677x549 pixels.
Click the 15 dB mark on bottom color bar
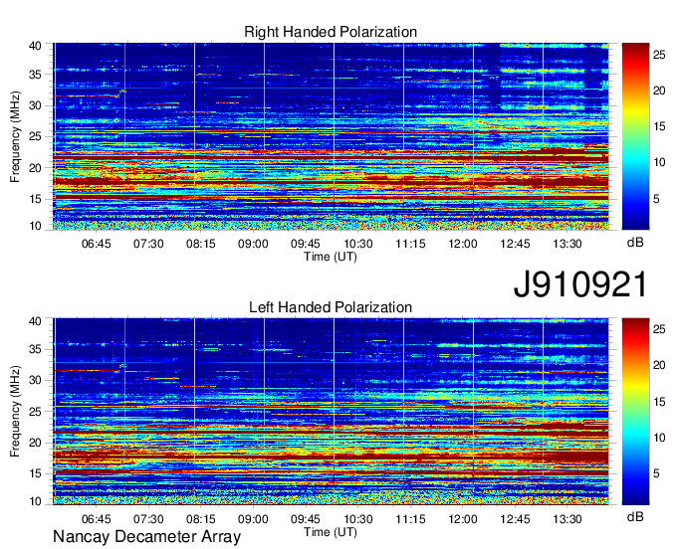coord(659,402)
